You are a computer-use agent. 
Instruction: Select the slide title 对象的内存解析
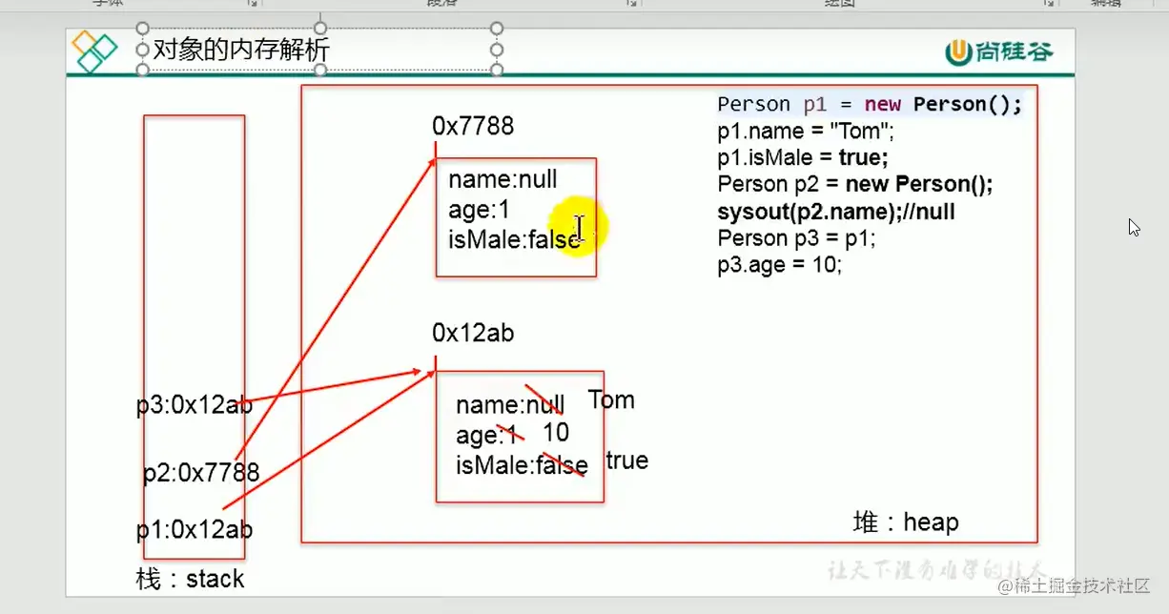pyautogui.click(x=242, y=49)
